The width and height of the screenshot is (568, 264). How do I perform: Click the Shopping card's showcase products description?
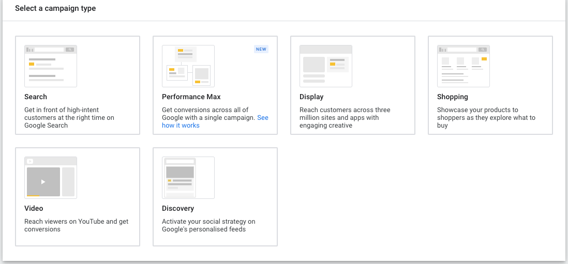coord(486,117)
